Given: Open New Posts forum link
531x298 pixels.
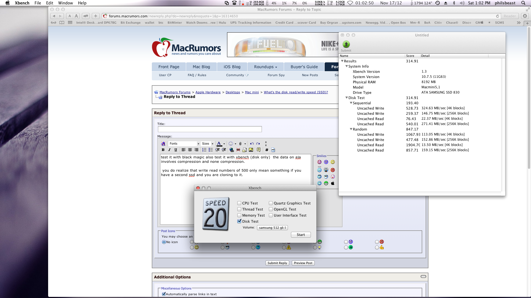Looking at the screenshot, I should pos(310,75).
